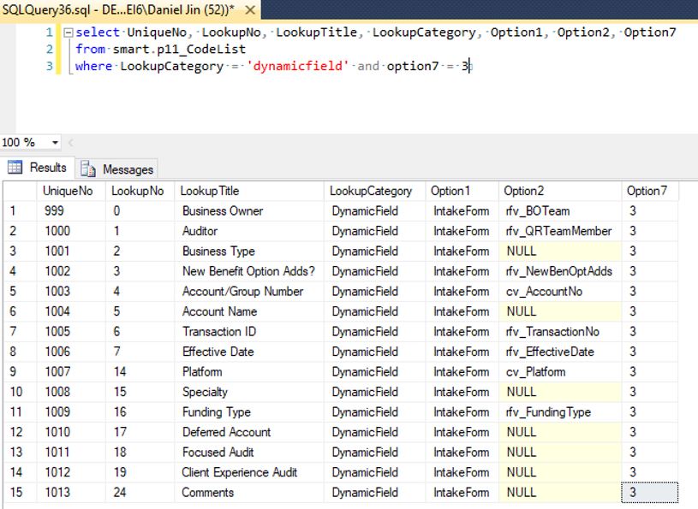Click the horizontal scroll left arrow
The height and width of the screenshot is (509, 698).
click(x=70, y=143)
